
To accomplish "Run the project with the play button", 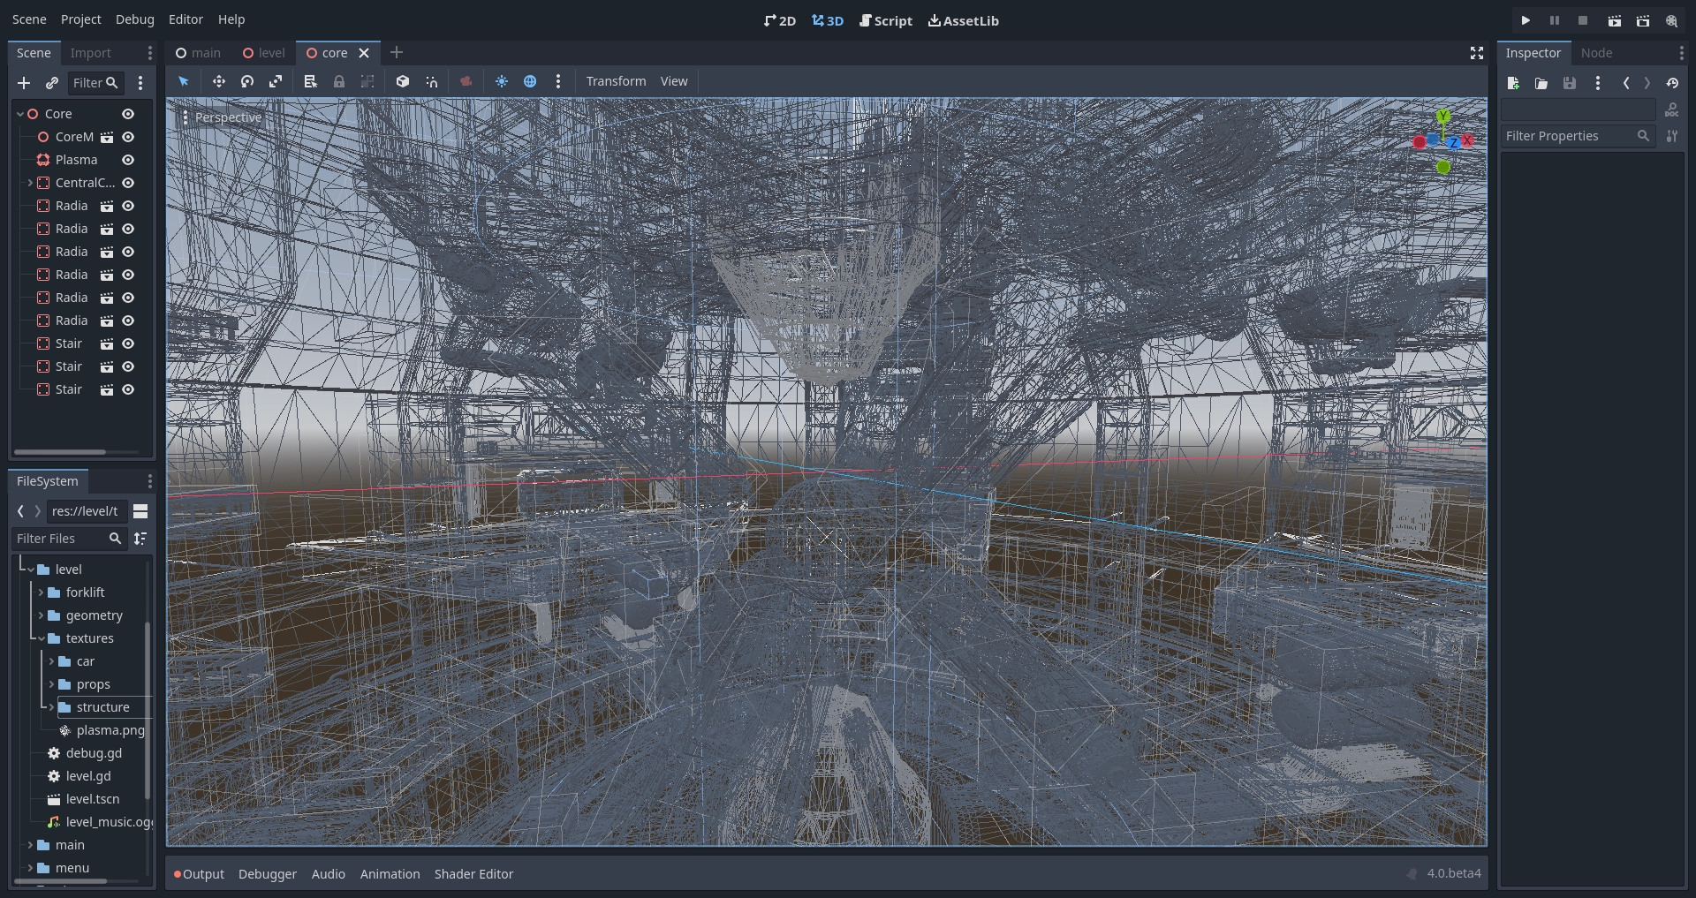I will click(1526, 19).
